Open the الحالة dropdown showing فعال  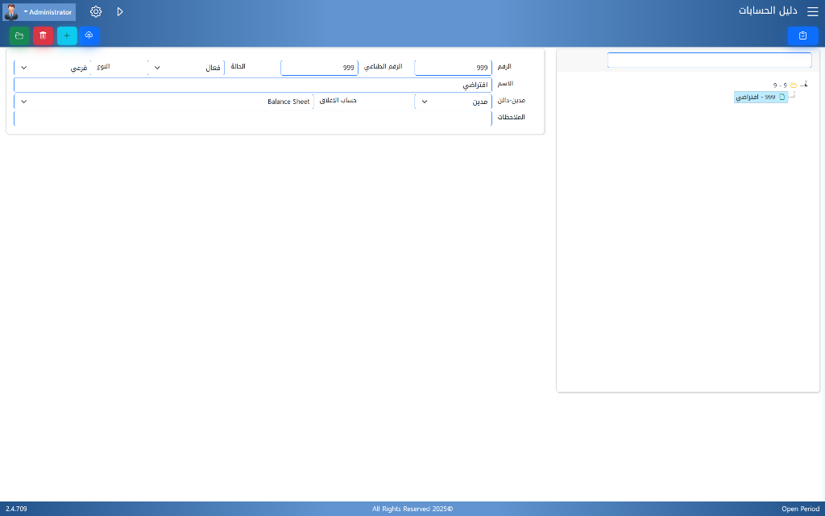tap(187, 68)
